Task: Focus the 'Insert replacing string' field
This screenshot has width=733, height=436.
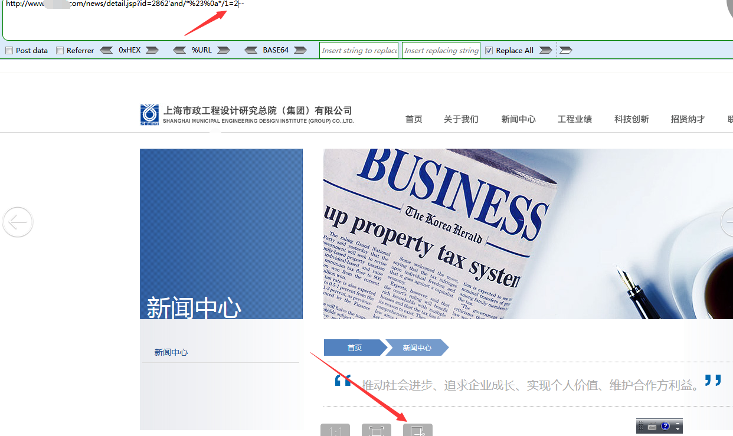Action: (x=441, y=50)
